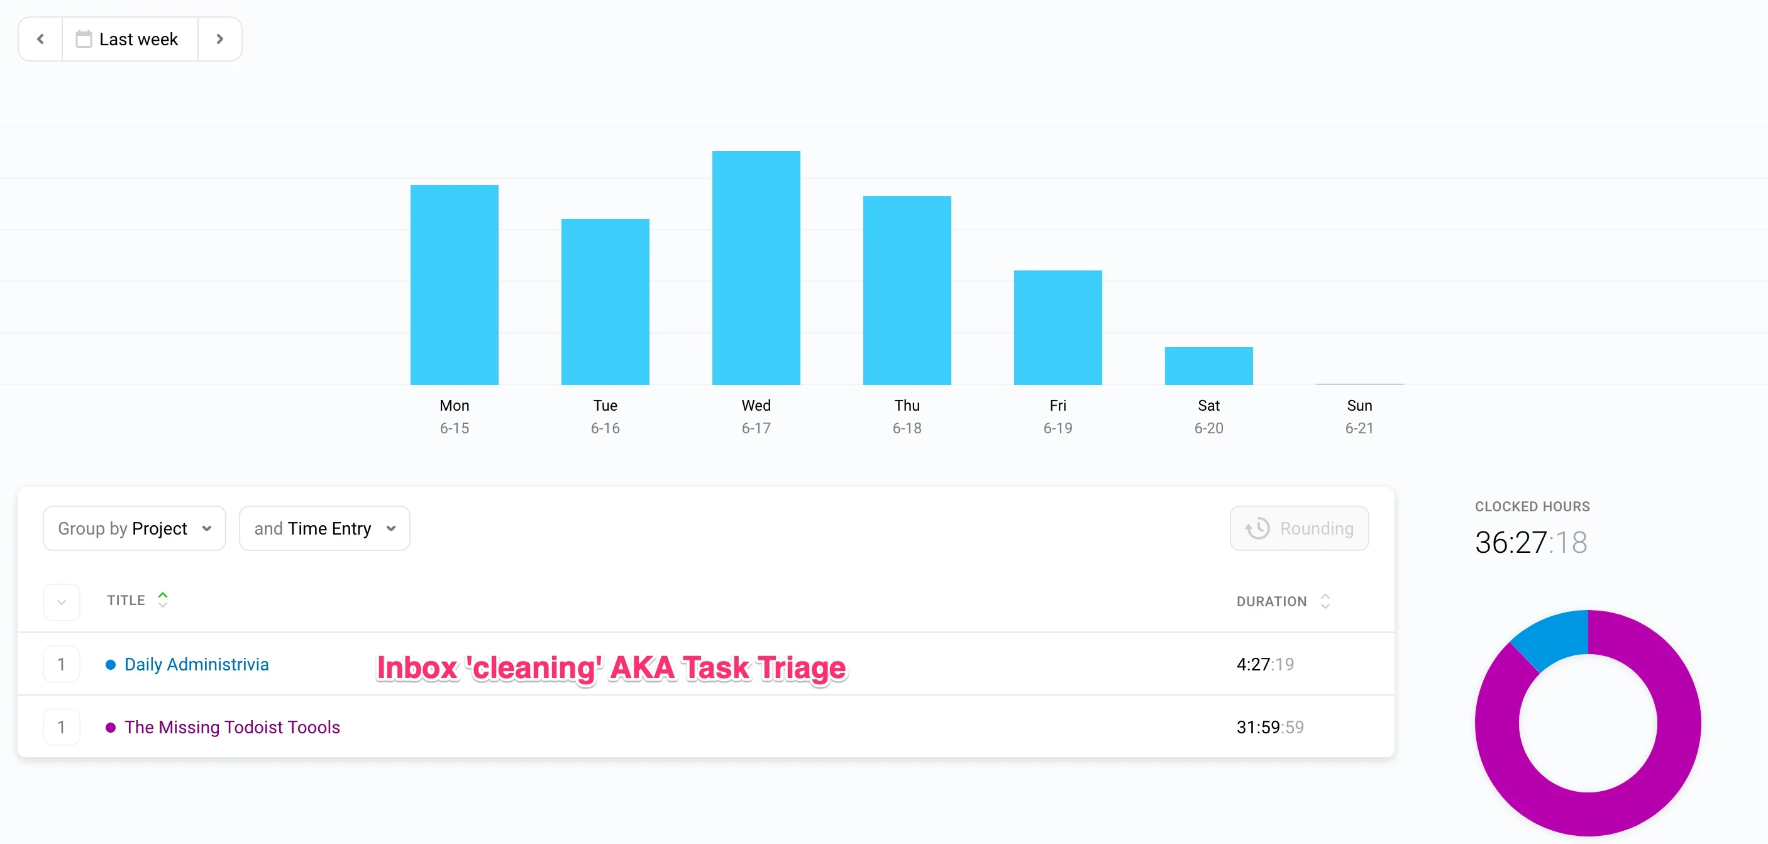The width and height of the screenshot is (1768, 844).
Task: Open the Group by Project dropdown
Action: pos(134,528)
